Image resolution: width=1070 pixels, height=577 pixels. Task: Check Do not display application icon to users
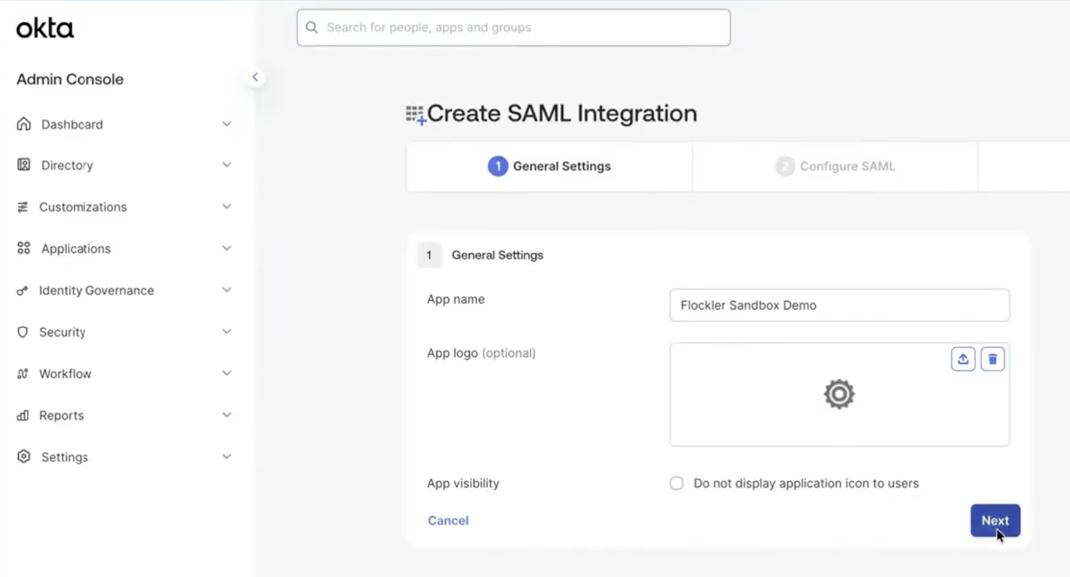[x=676, y=483]
